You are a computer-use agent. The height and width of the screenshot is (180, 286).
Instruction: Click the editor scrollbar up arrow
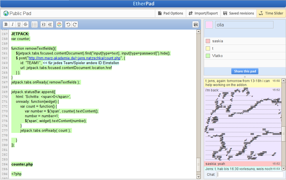tap(198, 32)
